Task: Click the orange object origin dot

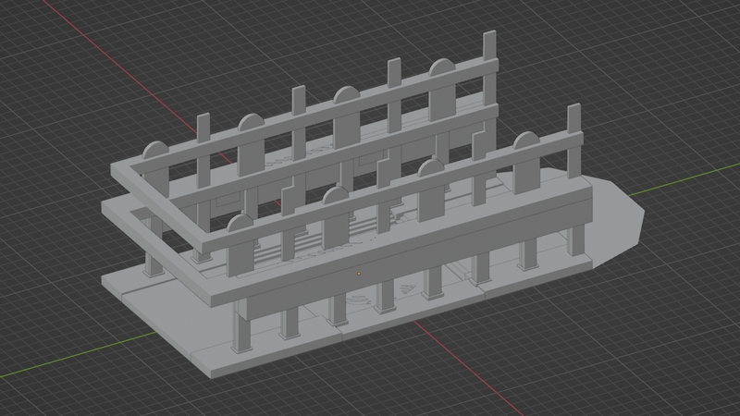Action: pyautogui.click(x=359, y=273)
